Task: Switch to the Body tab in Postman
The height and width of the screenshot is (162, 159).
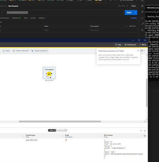Action: pos(26,18)
